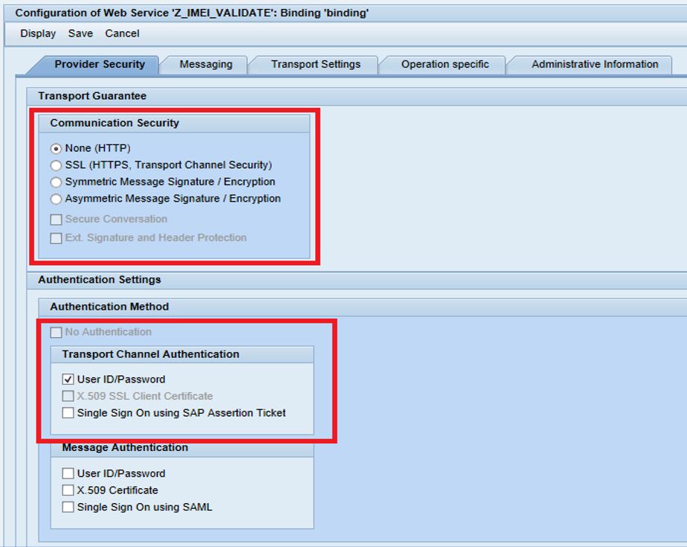Enable Single Sign On using SAML
Viewport: 687px width, 547px height.
[x=68, y=507]
